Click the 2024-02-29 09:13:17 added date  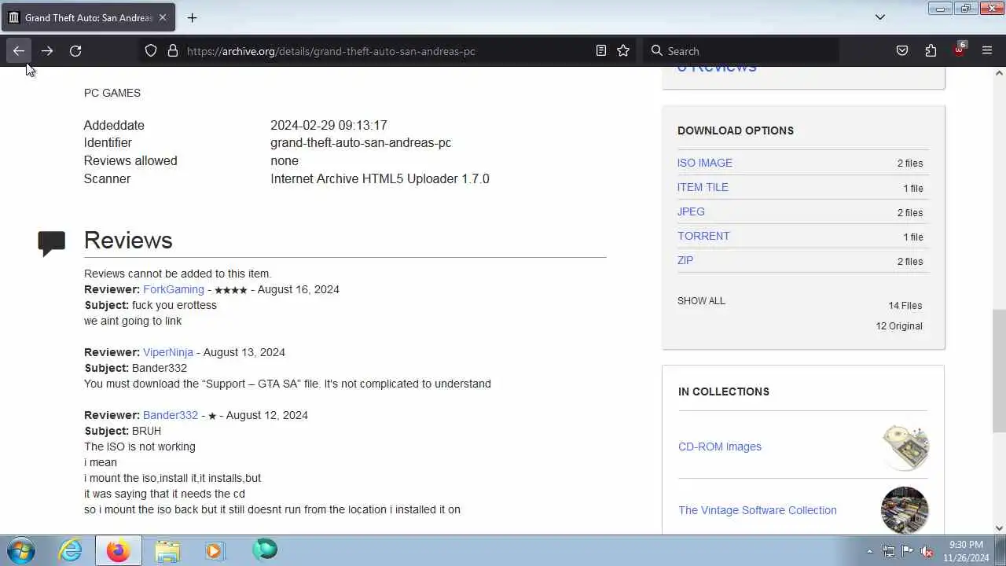pos(329,125)
